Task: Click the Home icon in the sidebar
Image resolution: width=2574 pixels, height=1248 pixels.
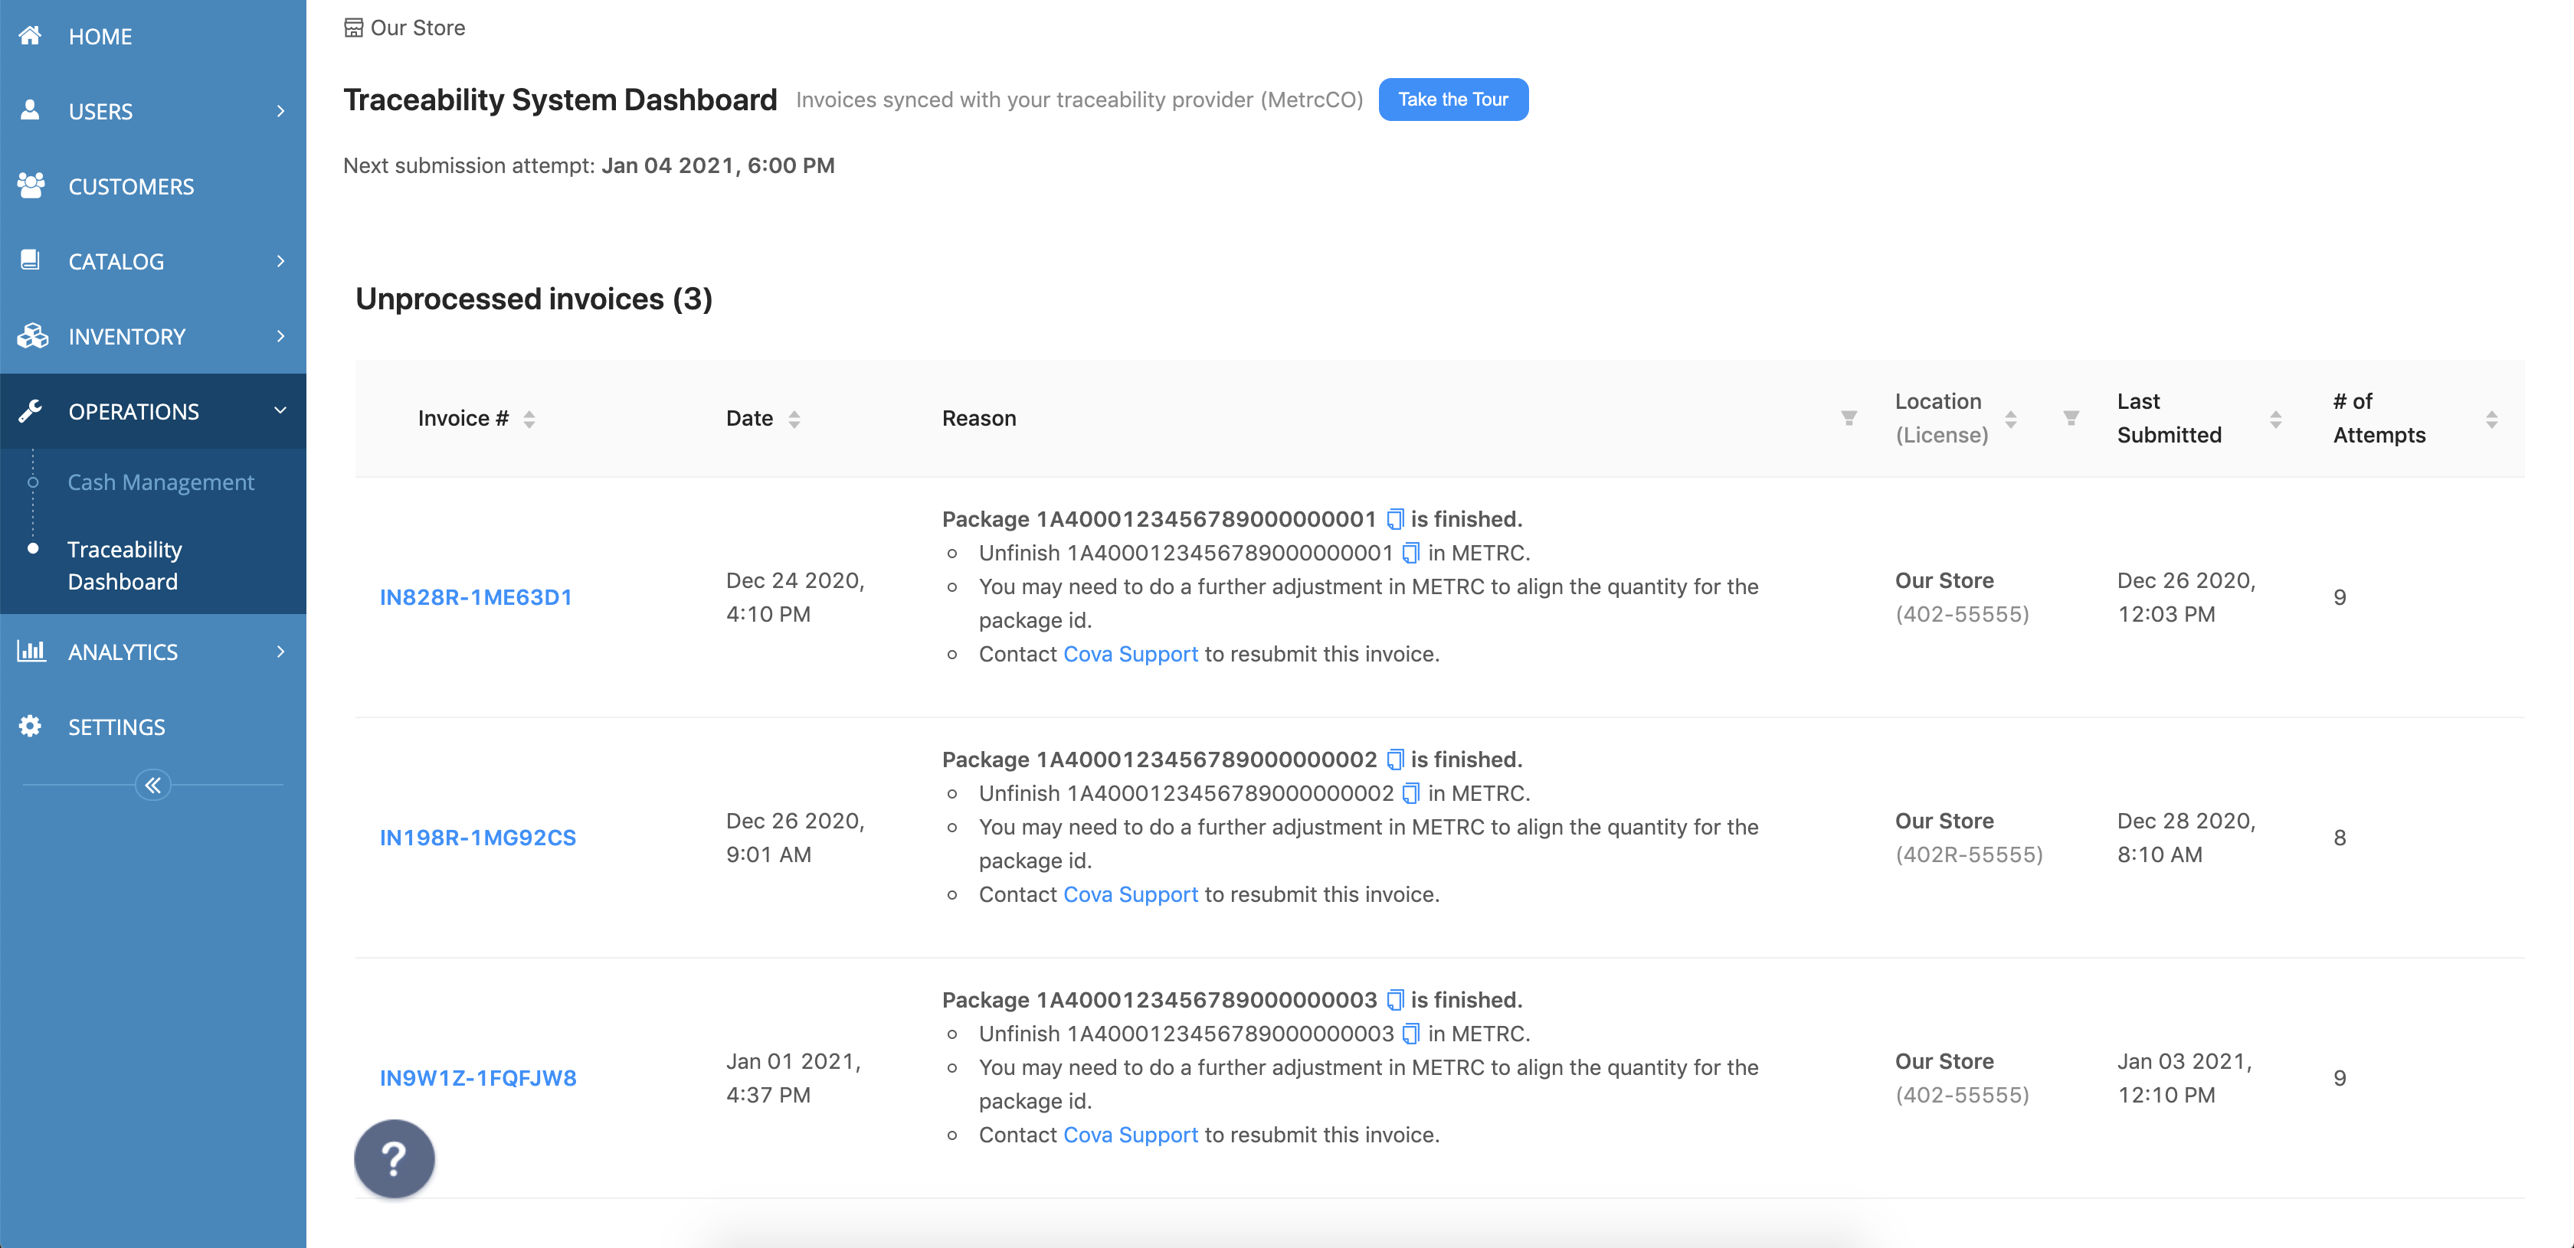Action: [x=30, y=36]
